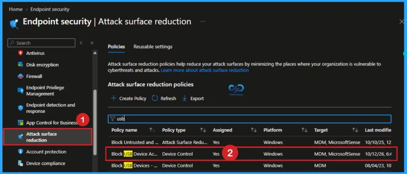This screenshot has height=174, width=407.
Task: Open Endpoint Privilege Management section
Action: point(45,91)
